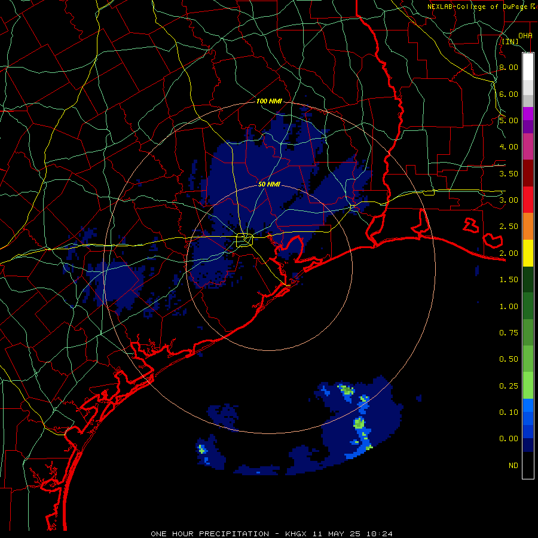
Task: Click the 3.50 legend value
Action: coord(509,173)
